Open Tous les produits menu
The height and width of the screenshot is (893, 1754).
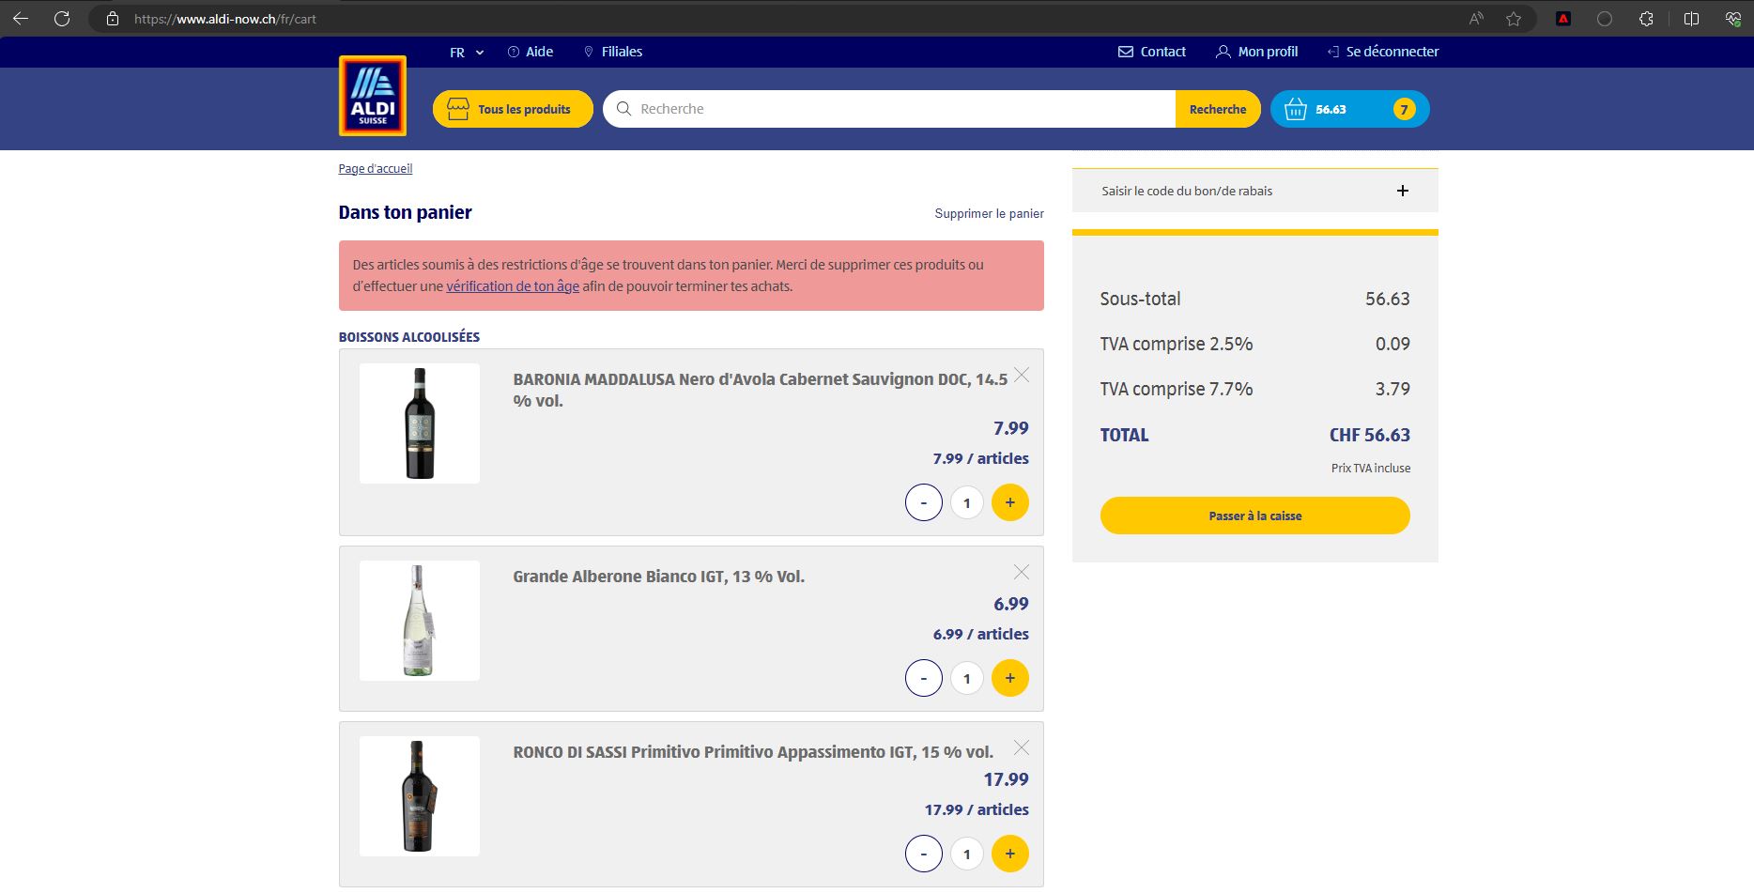[513, 109]
